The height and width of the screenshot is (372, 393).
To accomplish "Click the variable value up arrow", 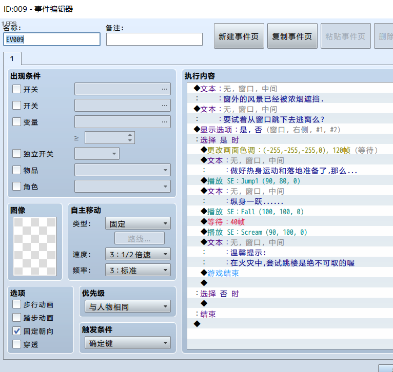I will point(130,135).
